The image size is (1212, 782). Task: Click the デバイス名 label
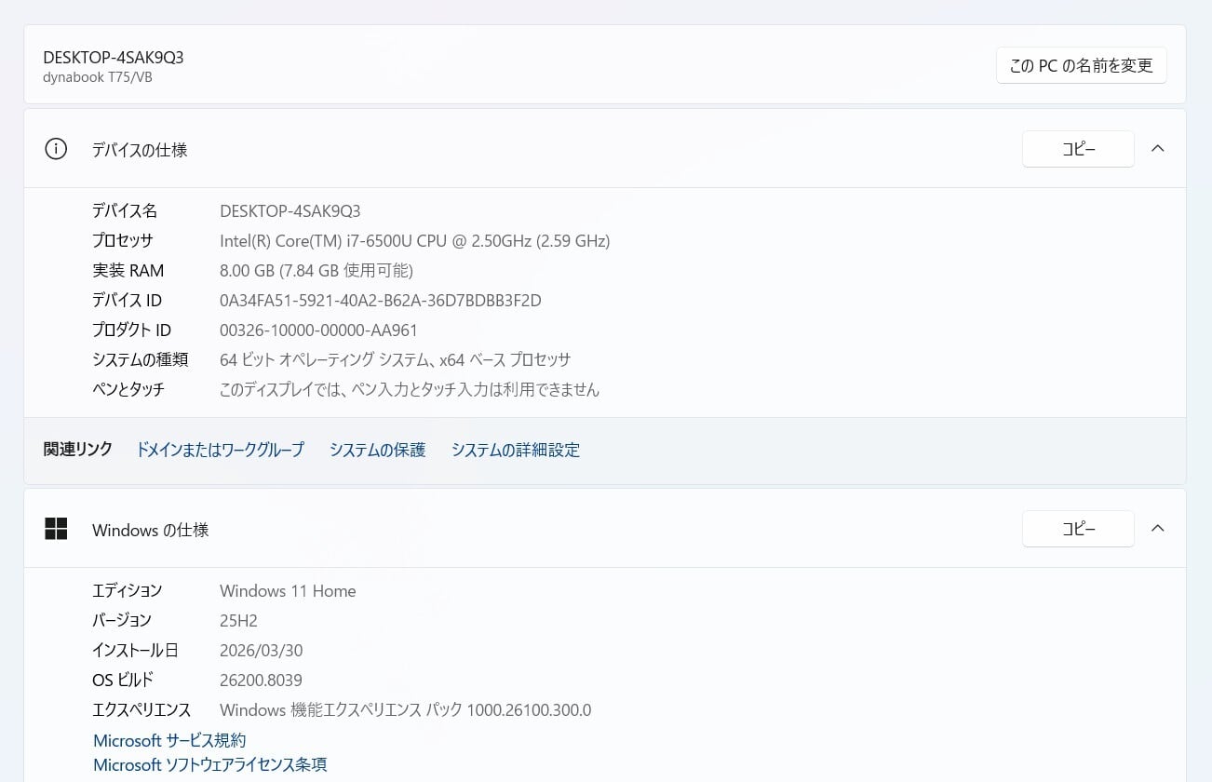point(125,210)
